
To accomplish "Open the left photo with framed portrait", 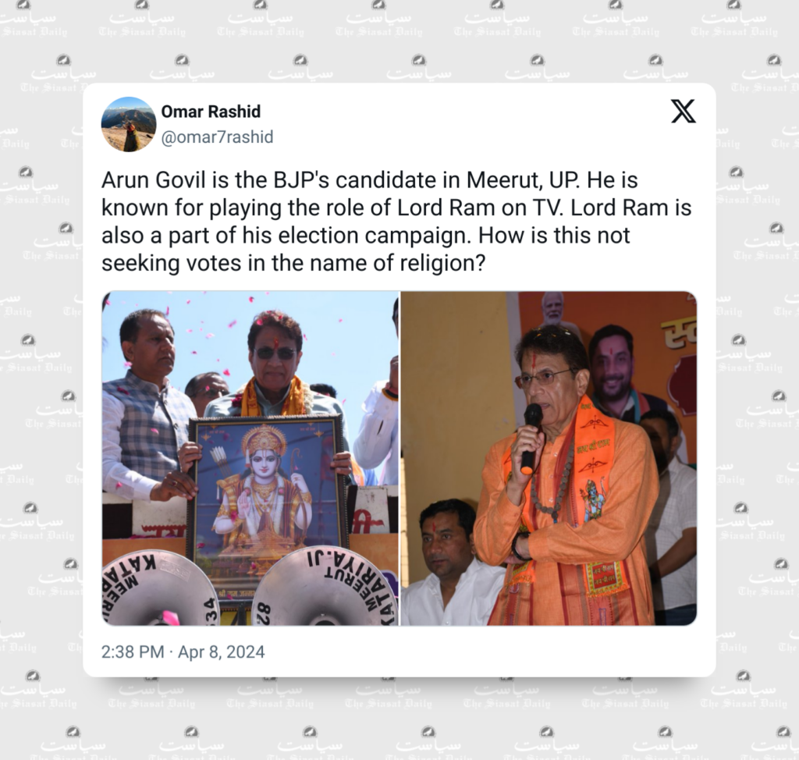I will point(250,458).
